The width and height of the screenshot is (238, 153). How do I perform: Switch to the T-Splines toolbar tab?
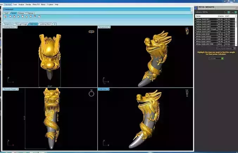(x=30, y=13)
